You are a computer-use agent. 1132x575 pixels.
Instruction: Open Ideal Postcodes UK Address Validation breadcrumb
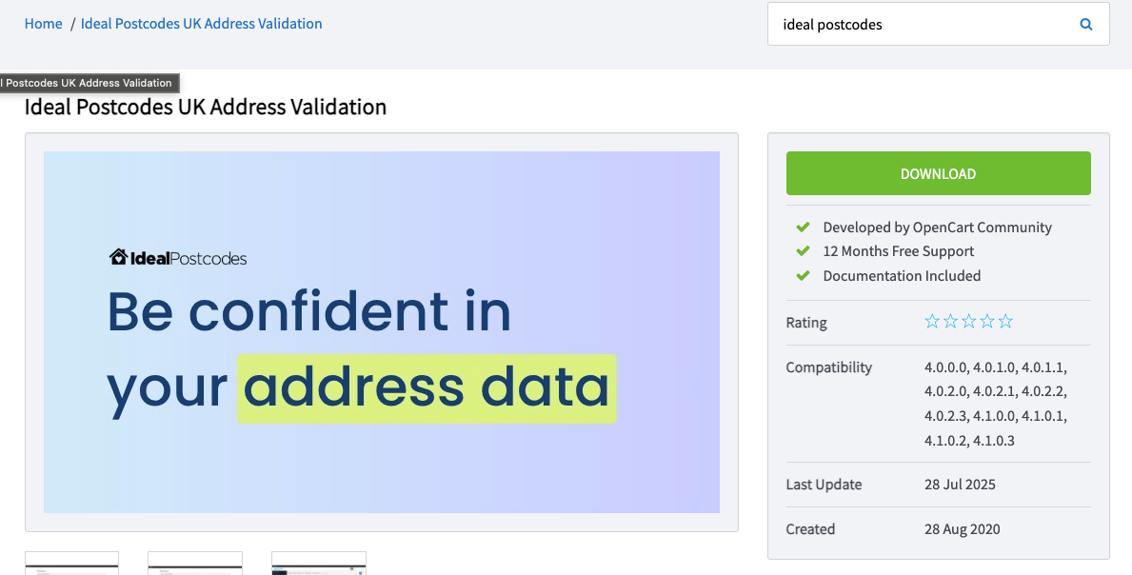(x=202, y=24)
